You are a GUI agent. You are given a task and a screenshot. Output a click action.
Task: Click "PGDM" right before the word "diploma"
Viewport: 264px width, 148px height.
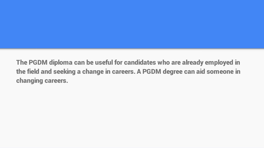(x=38, y=62)
